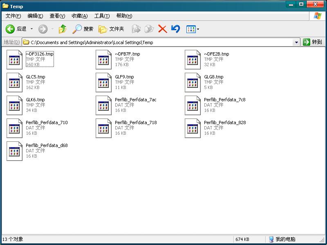This screenshot has height=245, width=327.
Task: Click inside the address path field
Action: (161, 42)
